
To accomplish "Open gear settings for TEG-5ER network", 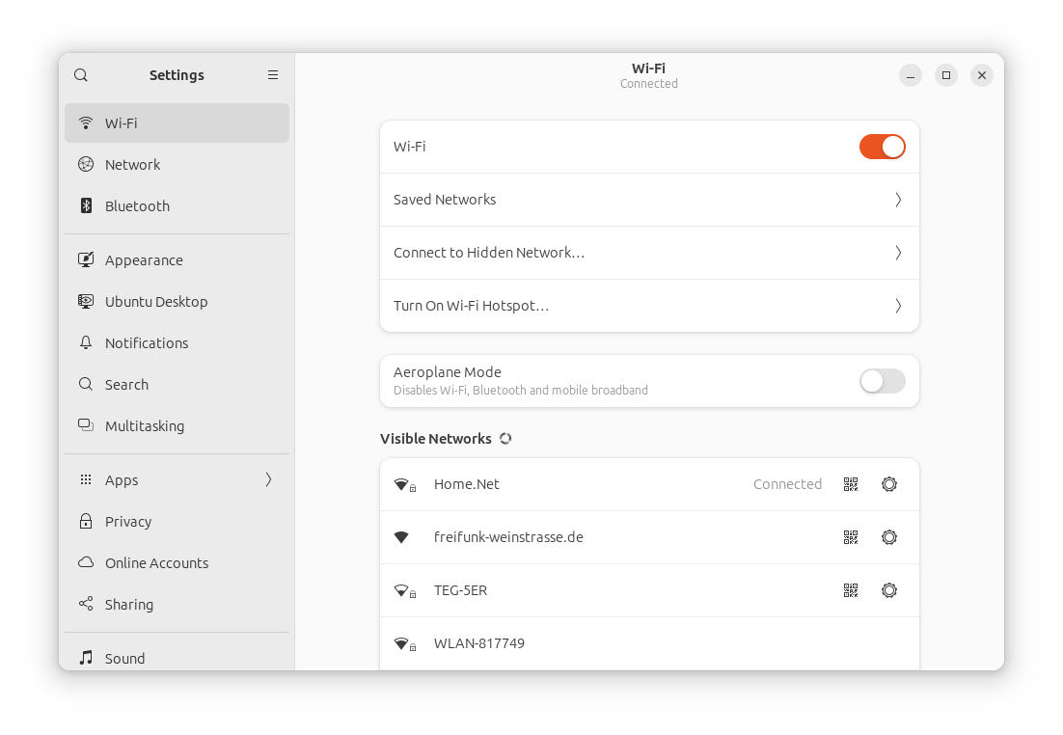I will click(x=889, y=590).
